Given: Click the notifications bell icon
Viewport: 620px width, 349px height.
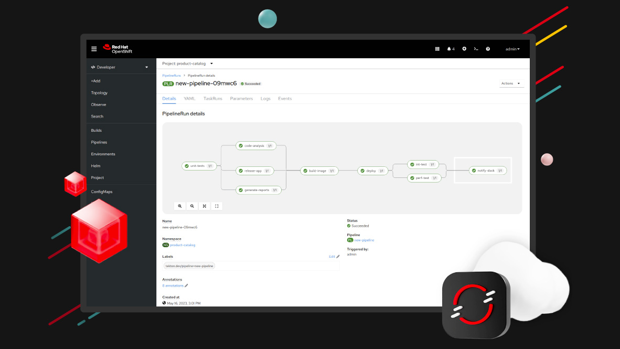Looking at the screenshot, I should pyautogui.click(x=450, y=49).
